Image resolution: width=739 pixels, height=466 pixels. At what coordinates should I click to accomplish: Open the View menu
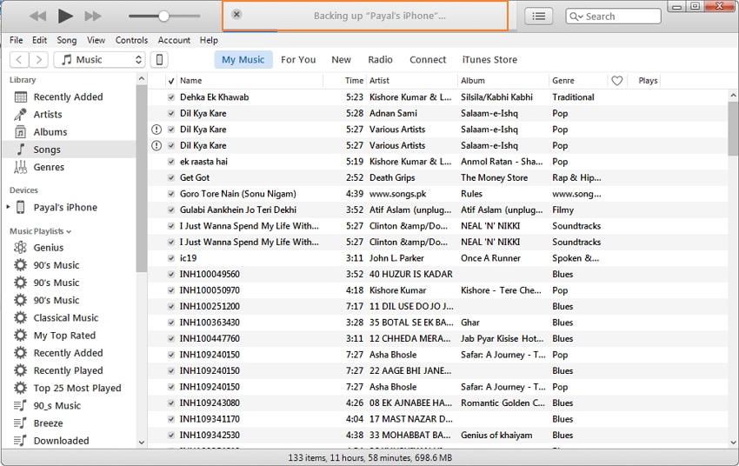pyautogui.click(x=96, y=40)
